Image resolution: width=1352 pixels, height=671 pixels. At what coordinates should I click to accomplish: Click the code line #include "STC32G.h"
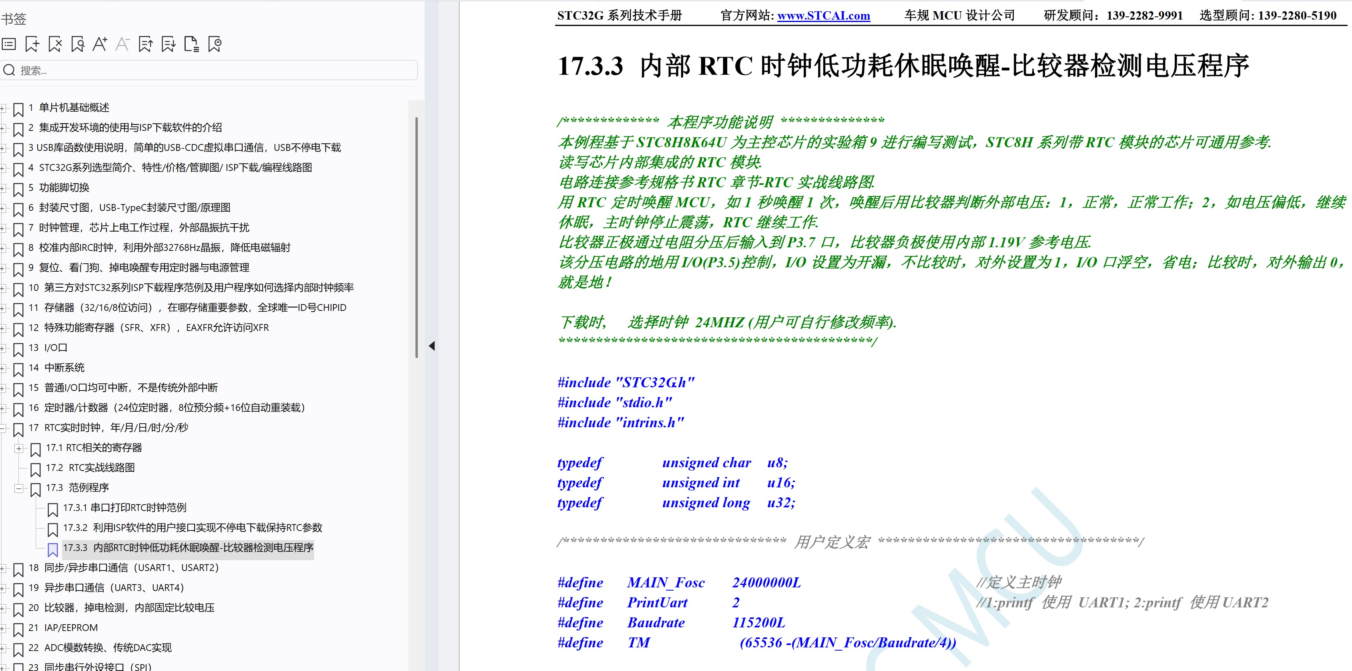(626, 383)
